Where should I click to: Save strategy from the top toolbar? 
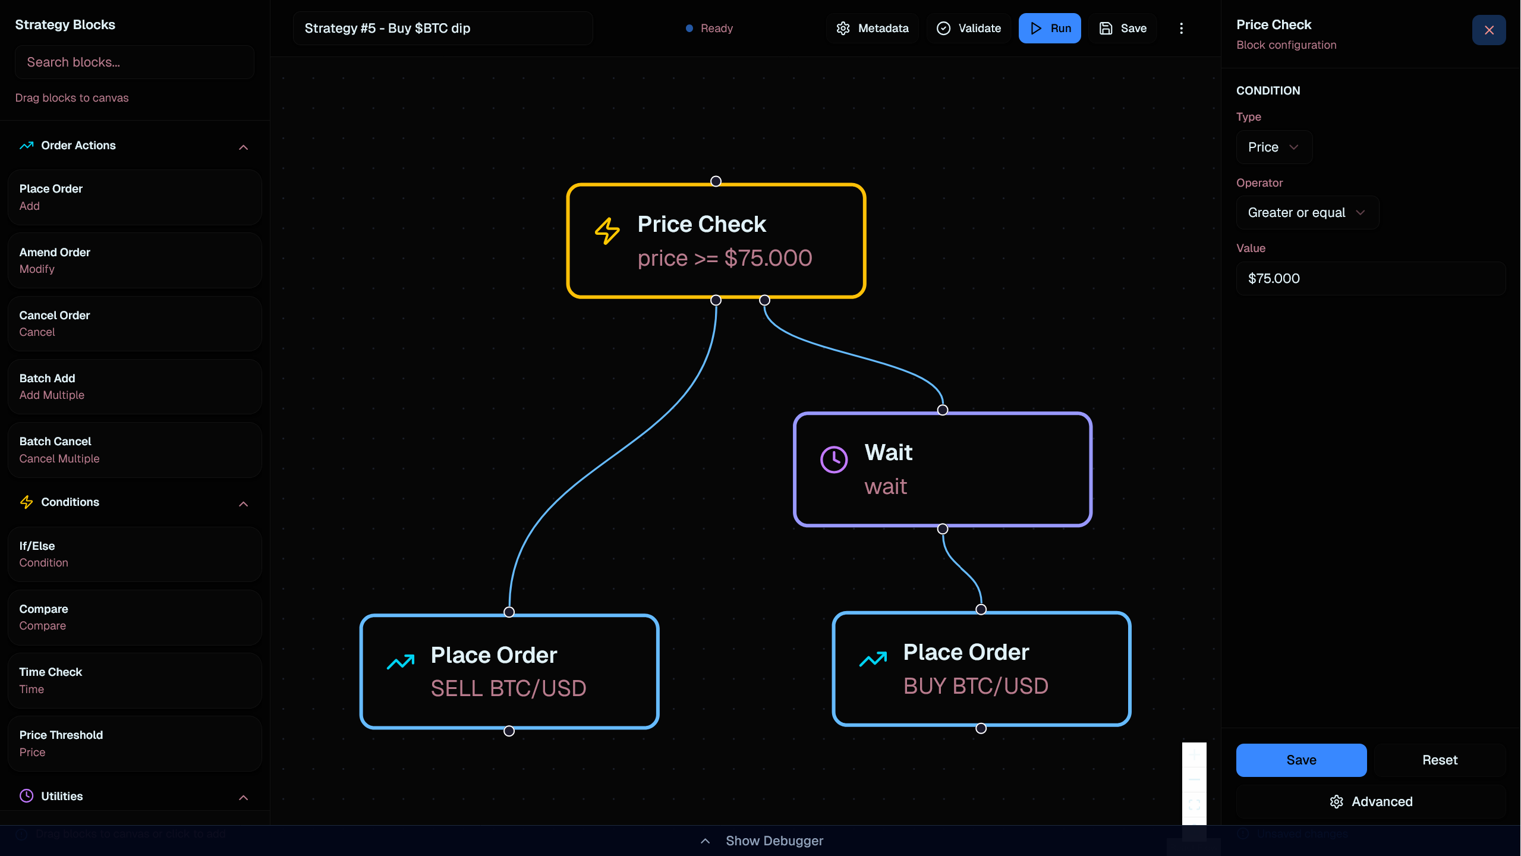pyautogui.click(x=1122, y=29)
